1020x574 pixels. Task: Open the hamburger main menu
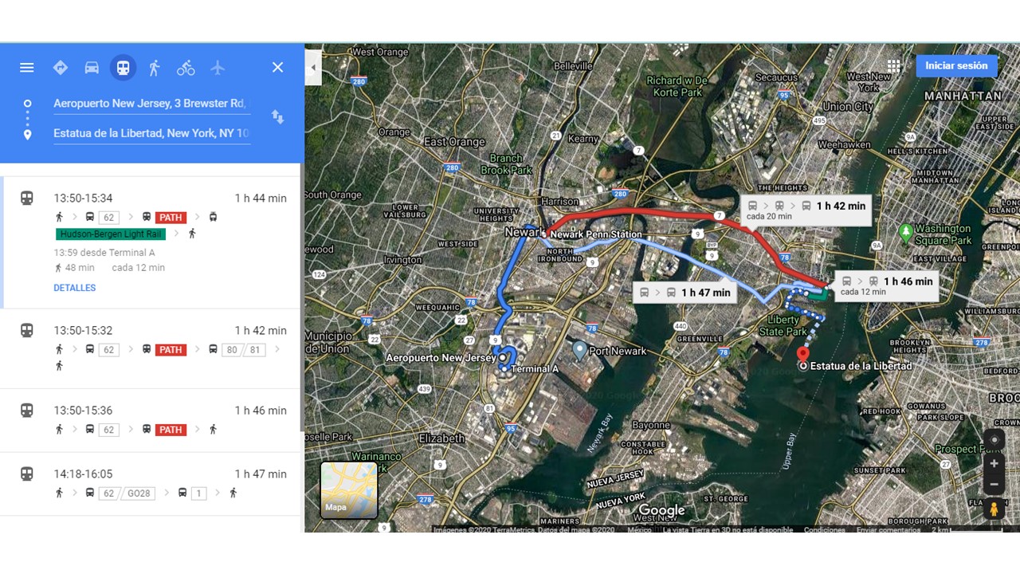27,68
